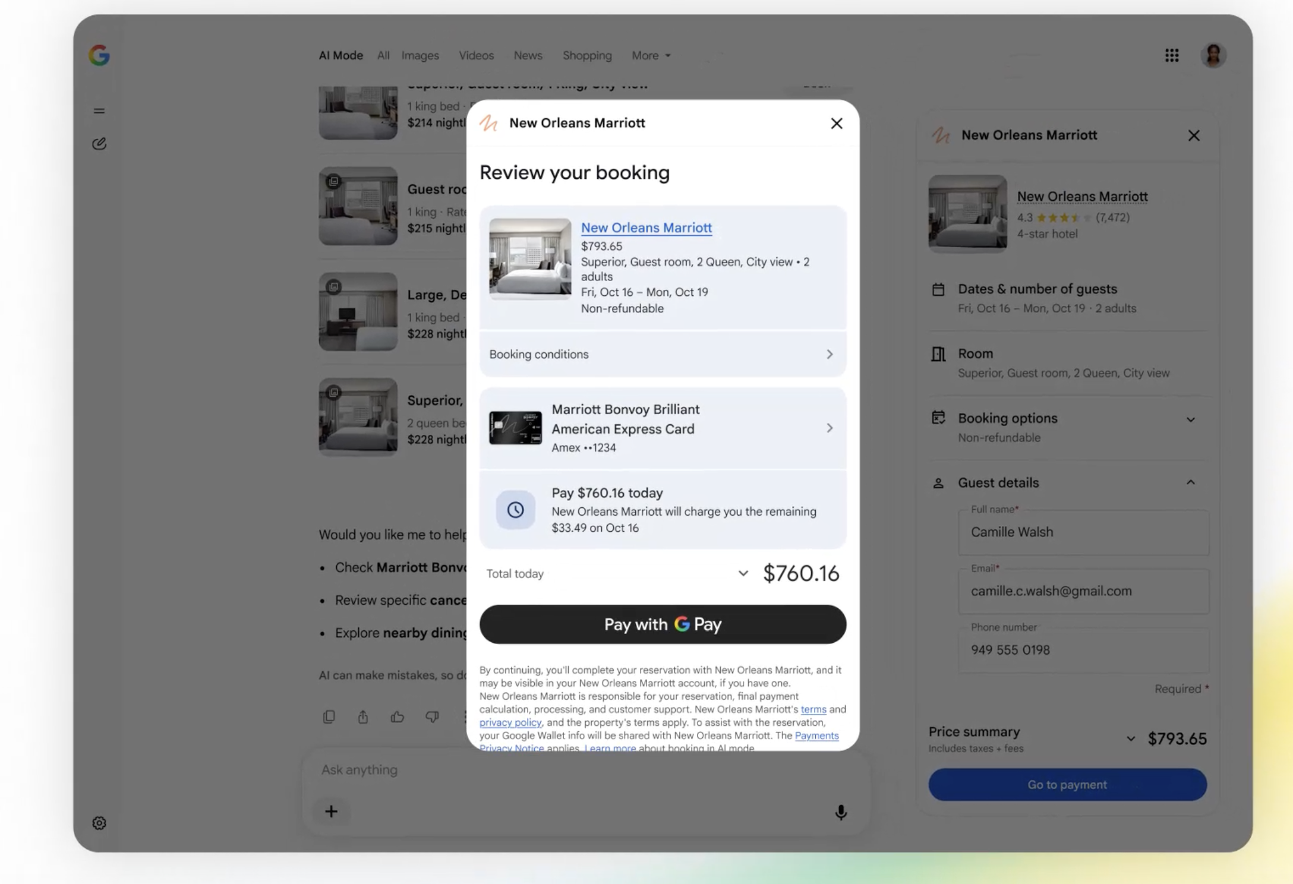1293x884 pixels.
Task: Switch to the Images tab
Action: [420, 55]
